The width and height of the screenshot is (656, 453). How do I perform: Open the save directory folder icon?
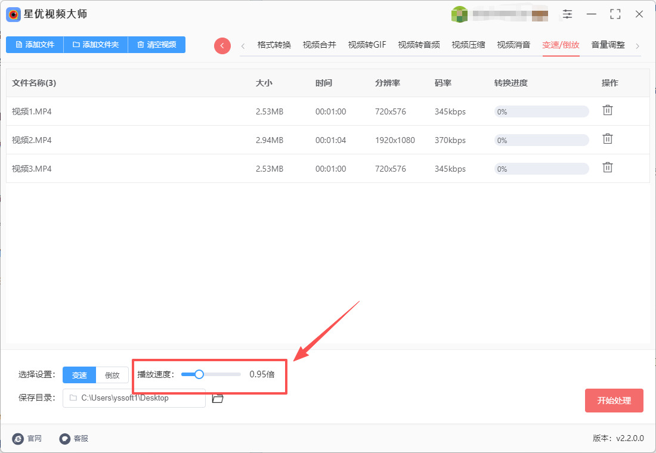click(x=218, y=398)
